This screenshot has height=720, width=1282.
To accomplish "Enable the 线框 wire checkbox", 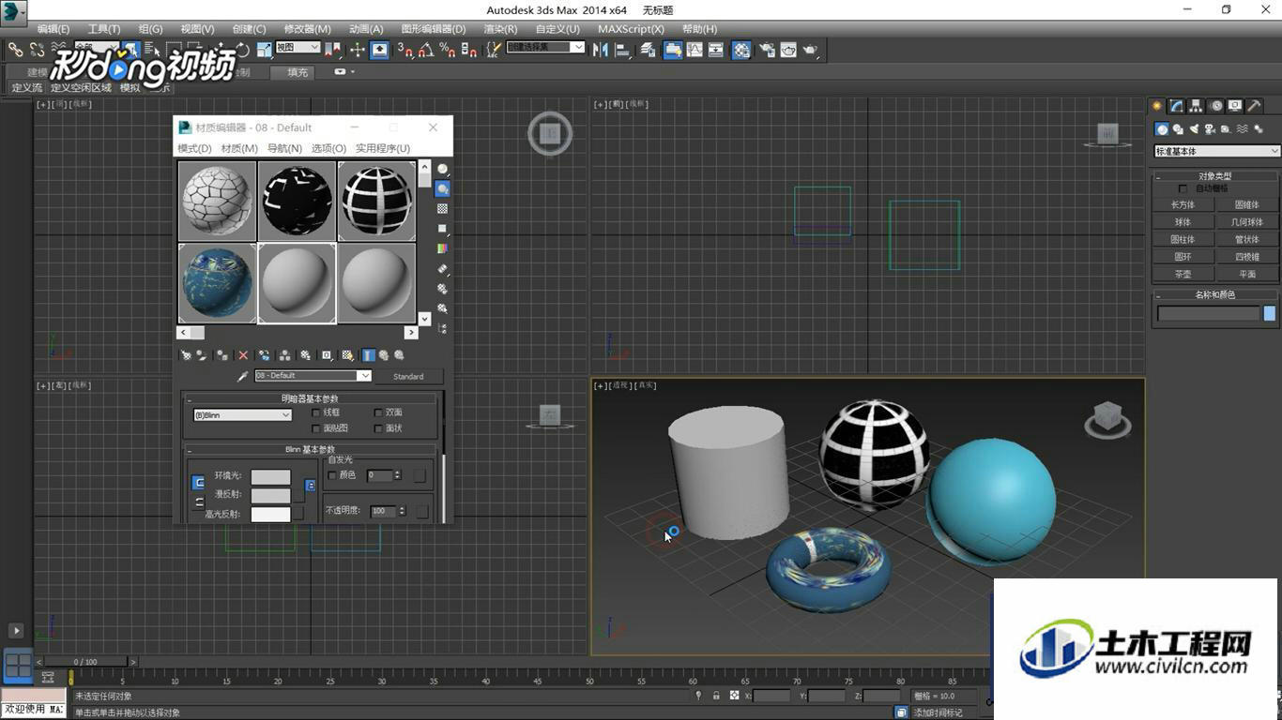I will tap(315, 412).
